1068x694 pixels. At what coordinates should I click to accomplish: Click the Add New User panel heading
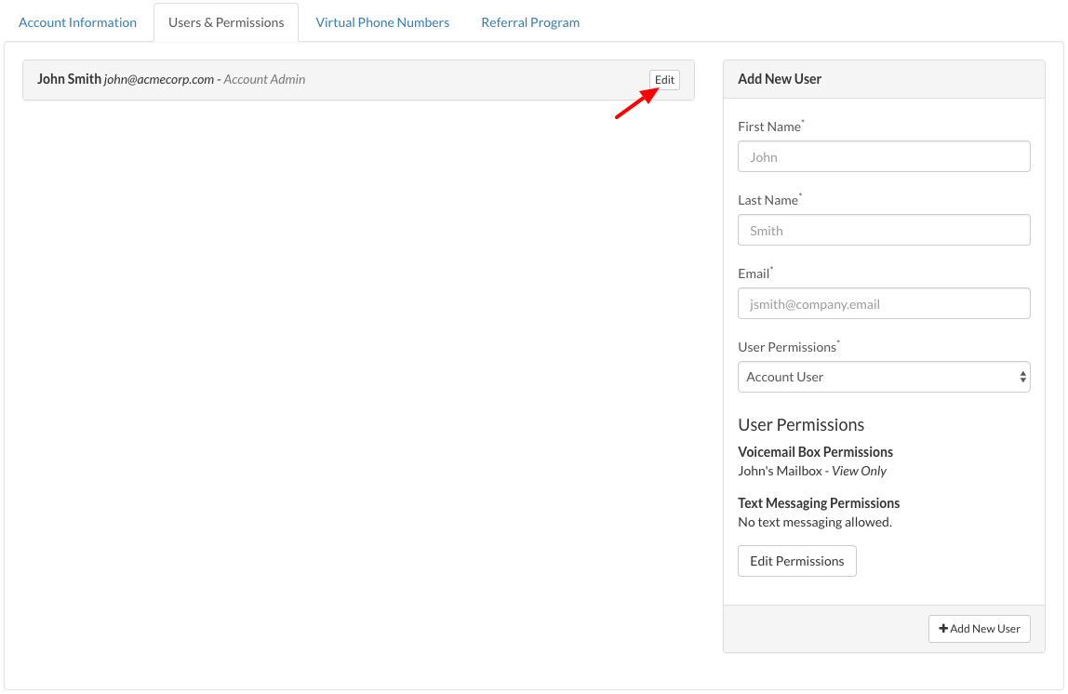click(x=779, y=79)
